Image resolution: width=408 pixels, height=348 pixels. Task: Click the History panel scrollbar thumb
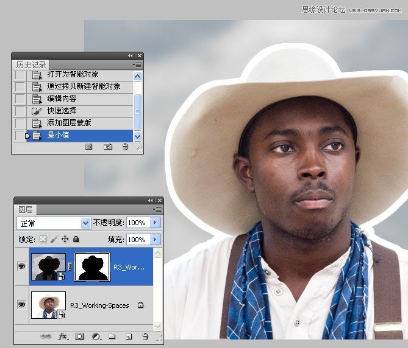click(x=137, y=112)
